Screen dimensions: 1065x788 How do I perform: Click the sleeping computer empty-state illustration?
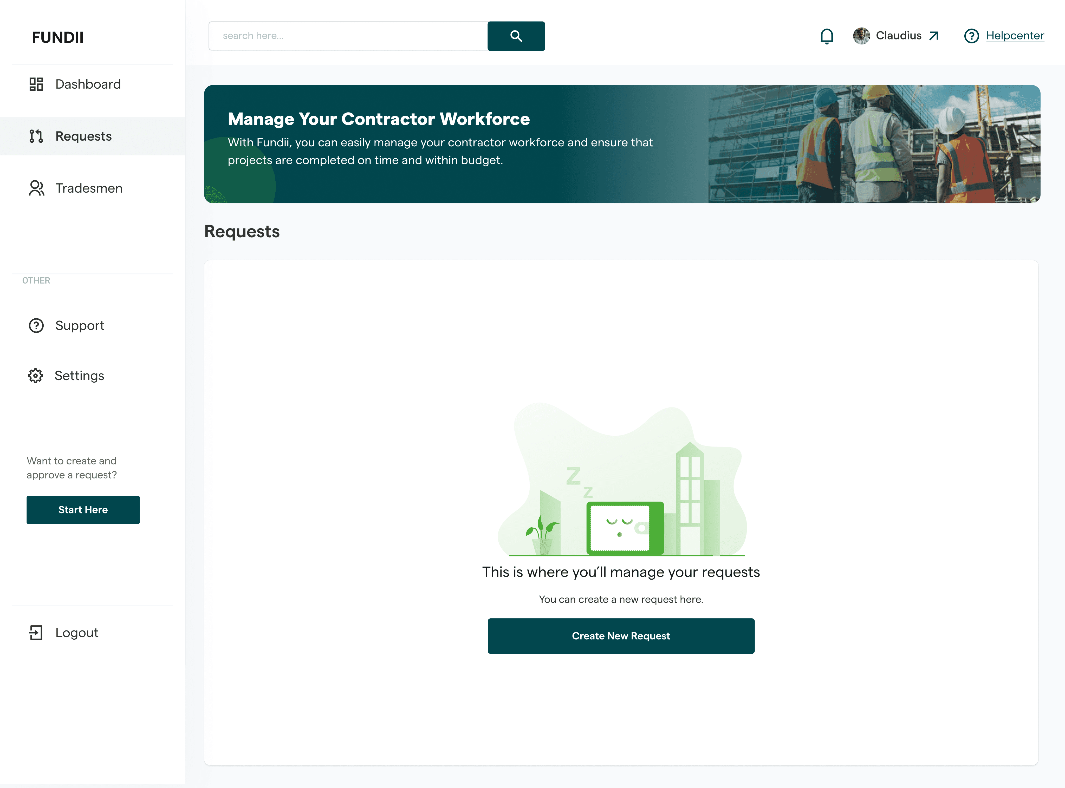622,480
